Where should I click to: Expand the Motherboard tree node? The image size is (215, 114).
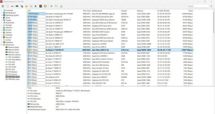(1, 13)
